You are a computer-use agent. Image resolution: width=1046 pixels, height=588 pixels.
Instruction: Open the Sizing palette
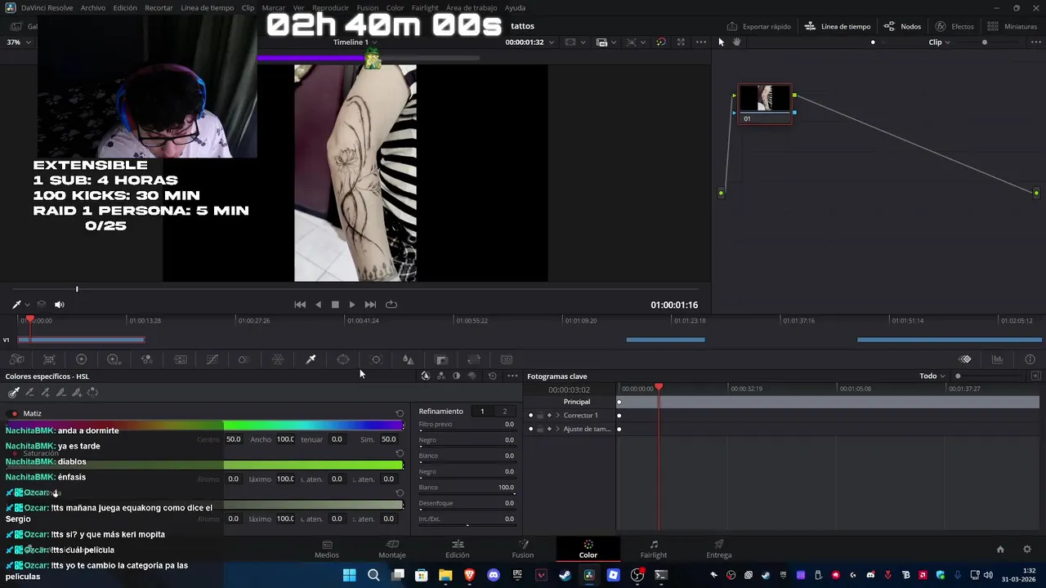point(474,359)
